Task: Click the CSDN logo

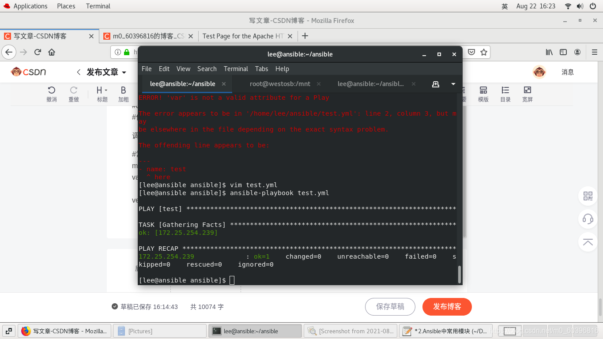Action: click(29, 72)
